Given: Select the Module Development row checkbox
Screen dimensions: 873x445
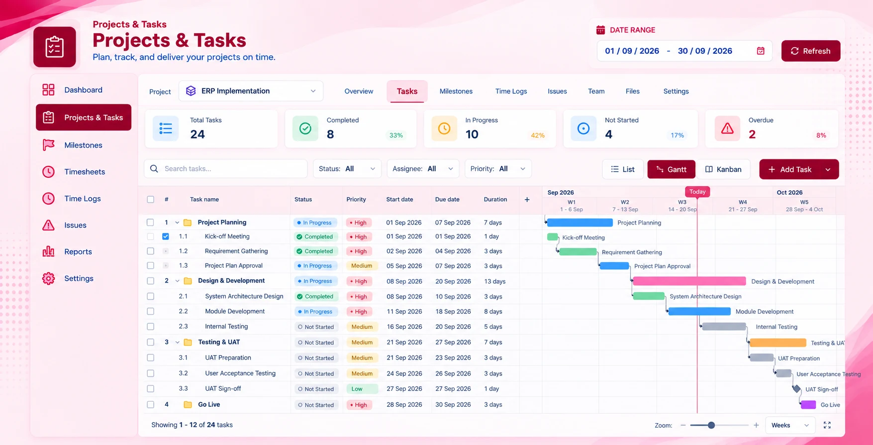Looking at the screenshot, I should pyautogui.click(x=150, y=311).
